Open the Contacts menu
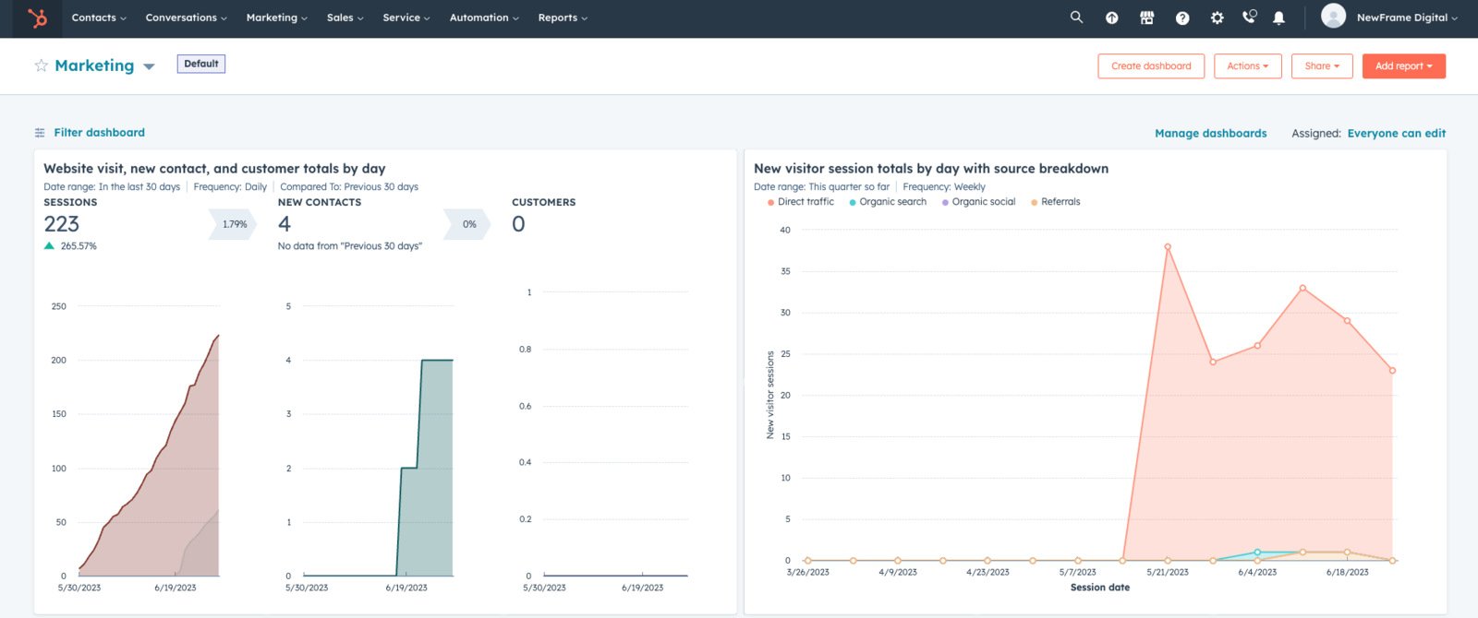The height and width of the screenshot is (618, 1478). coord(99,18)
